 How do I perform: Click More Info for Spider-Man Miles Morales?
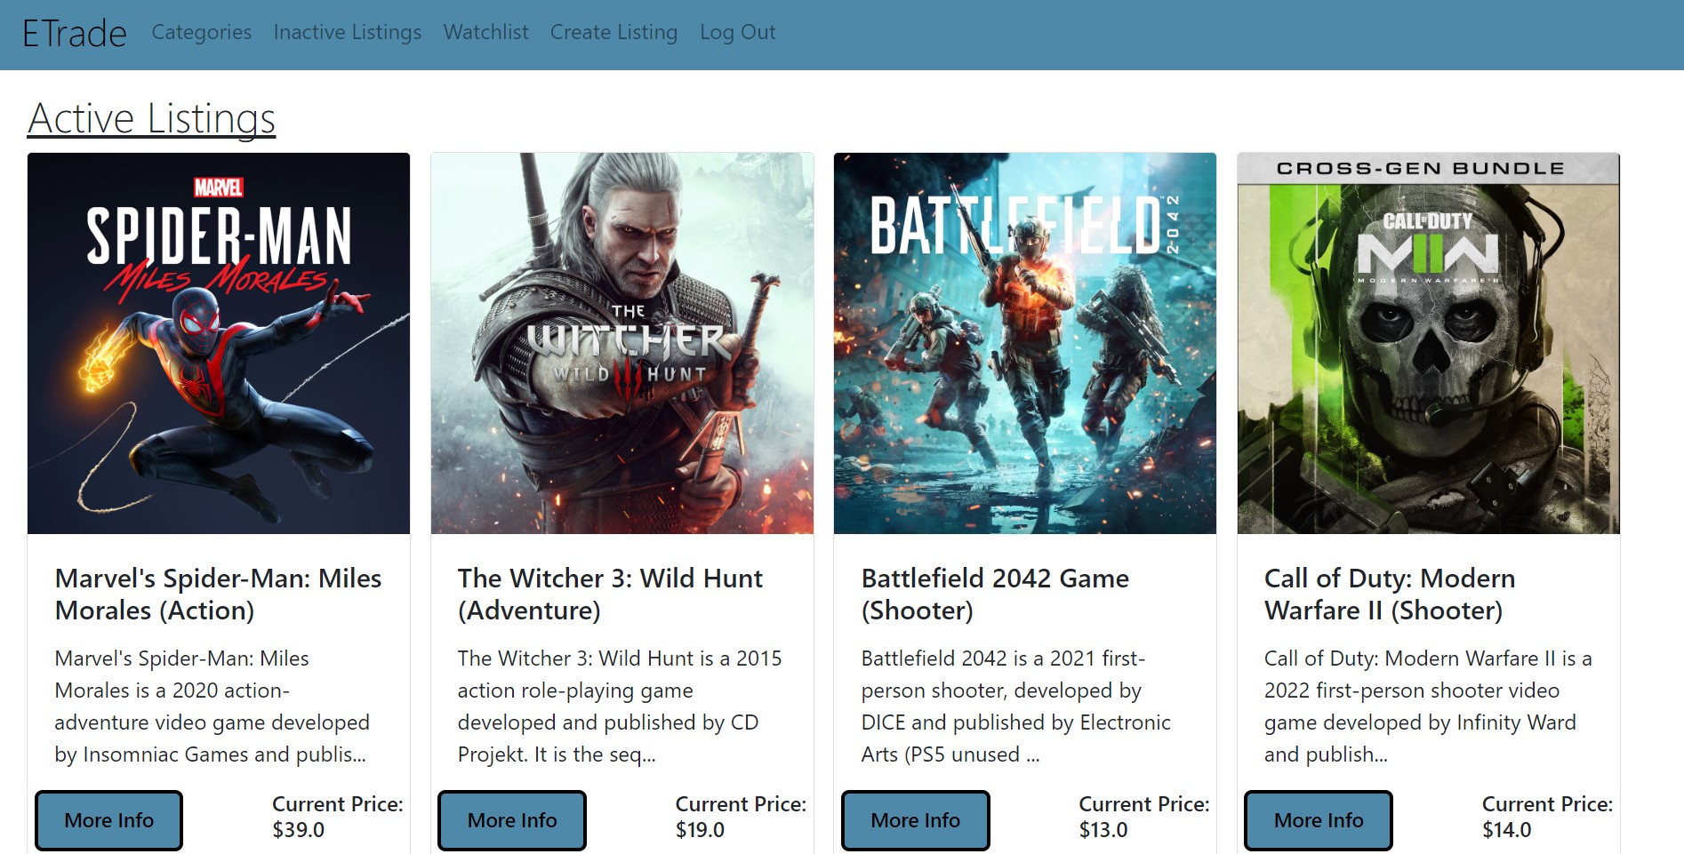pos(109,820)
